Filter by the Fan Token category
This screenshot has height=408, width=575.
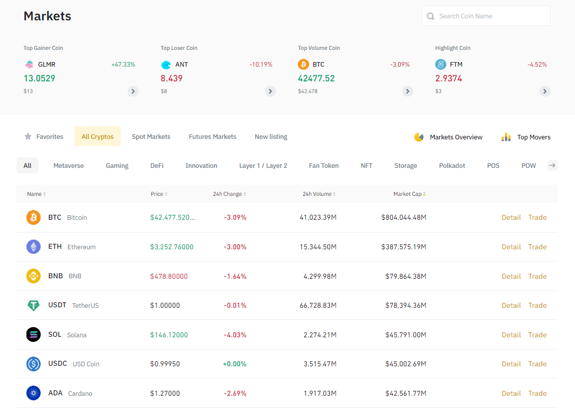tap(324, 165)
